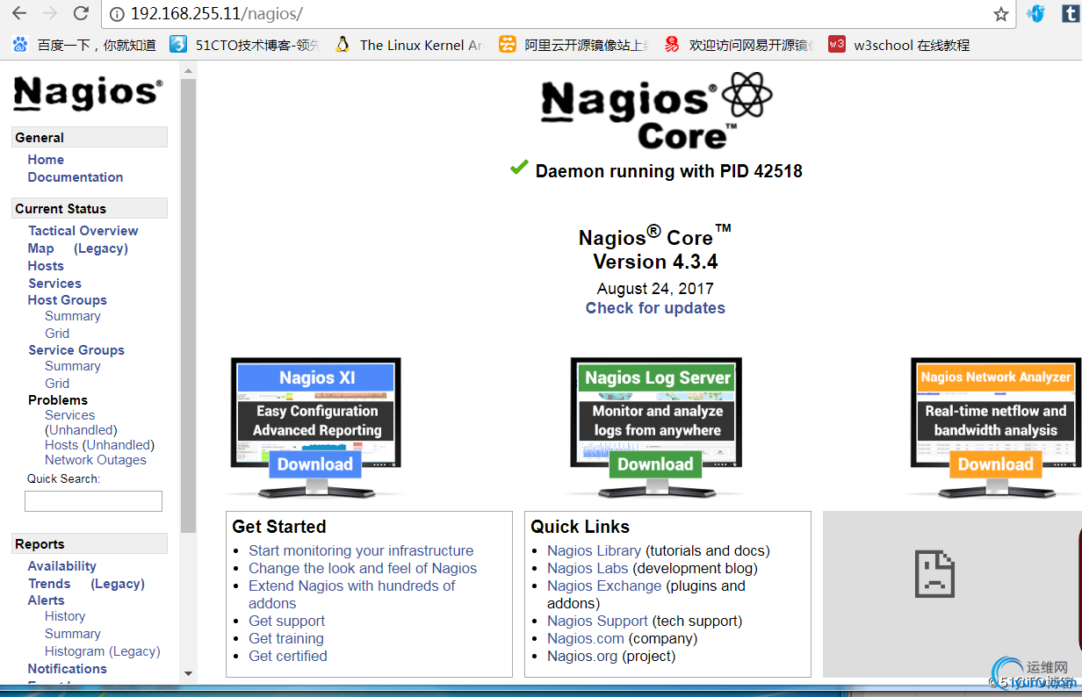Open the Legacy link beside Trends
The width and height of the screenshot is (1082, 697).
click(118, 584)
